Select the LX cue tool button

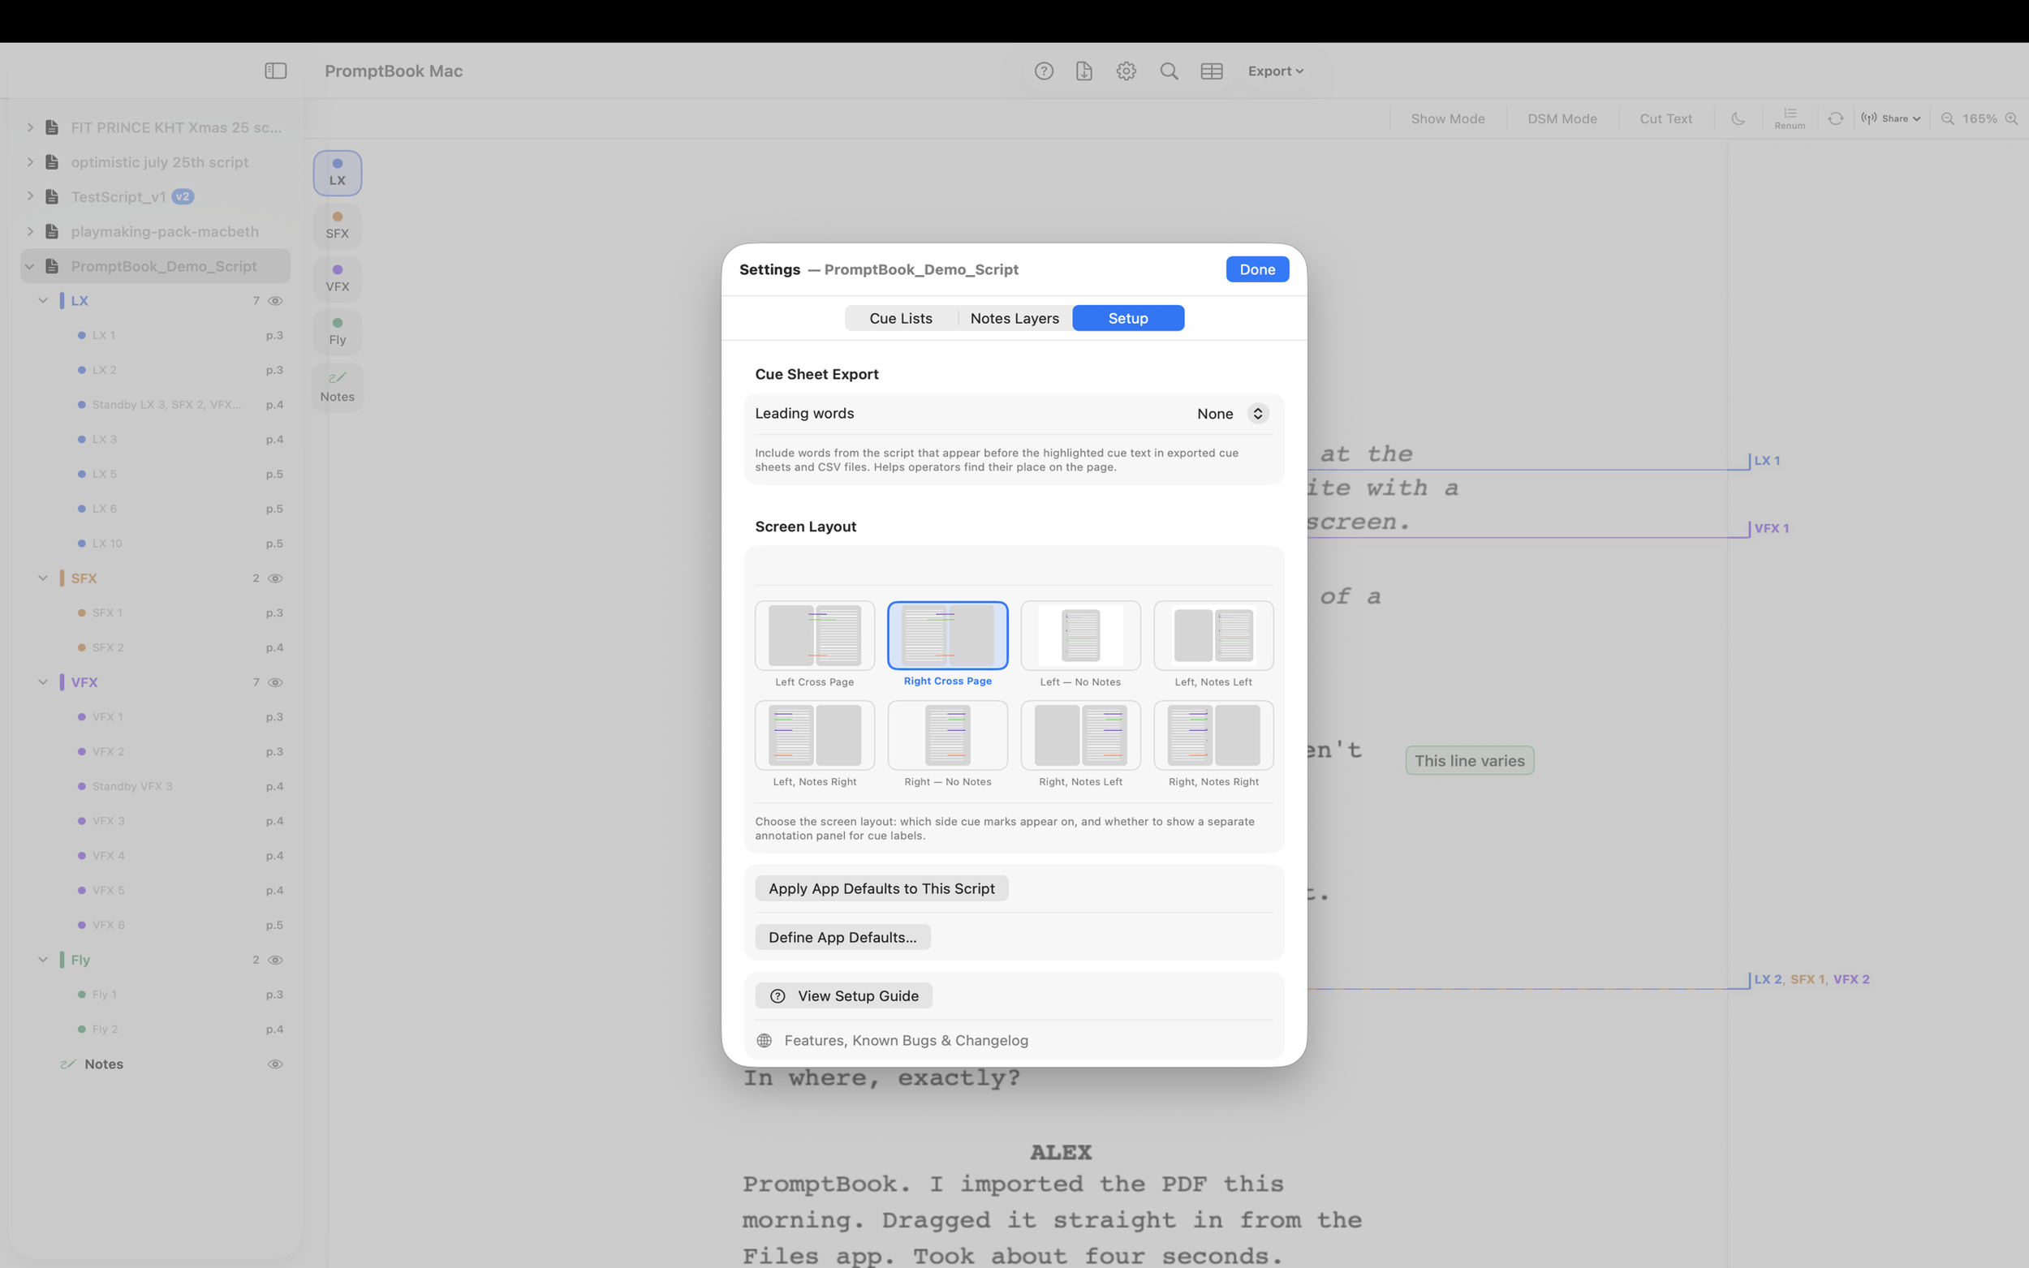[x=337, y=173]
